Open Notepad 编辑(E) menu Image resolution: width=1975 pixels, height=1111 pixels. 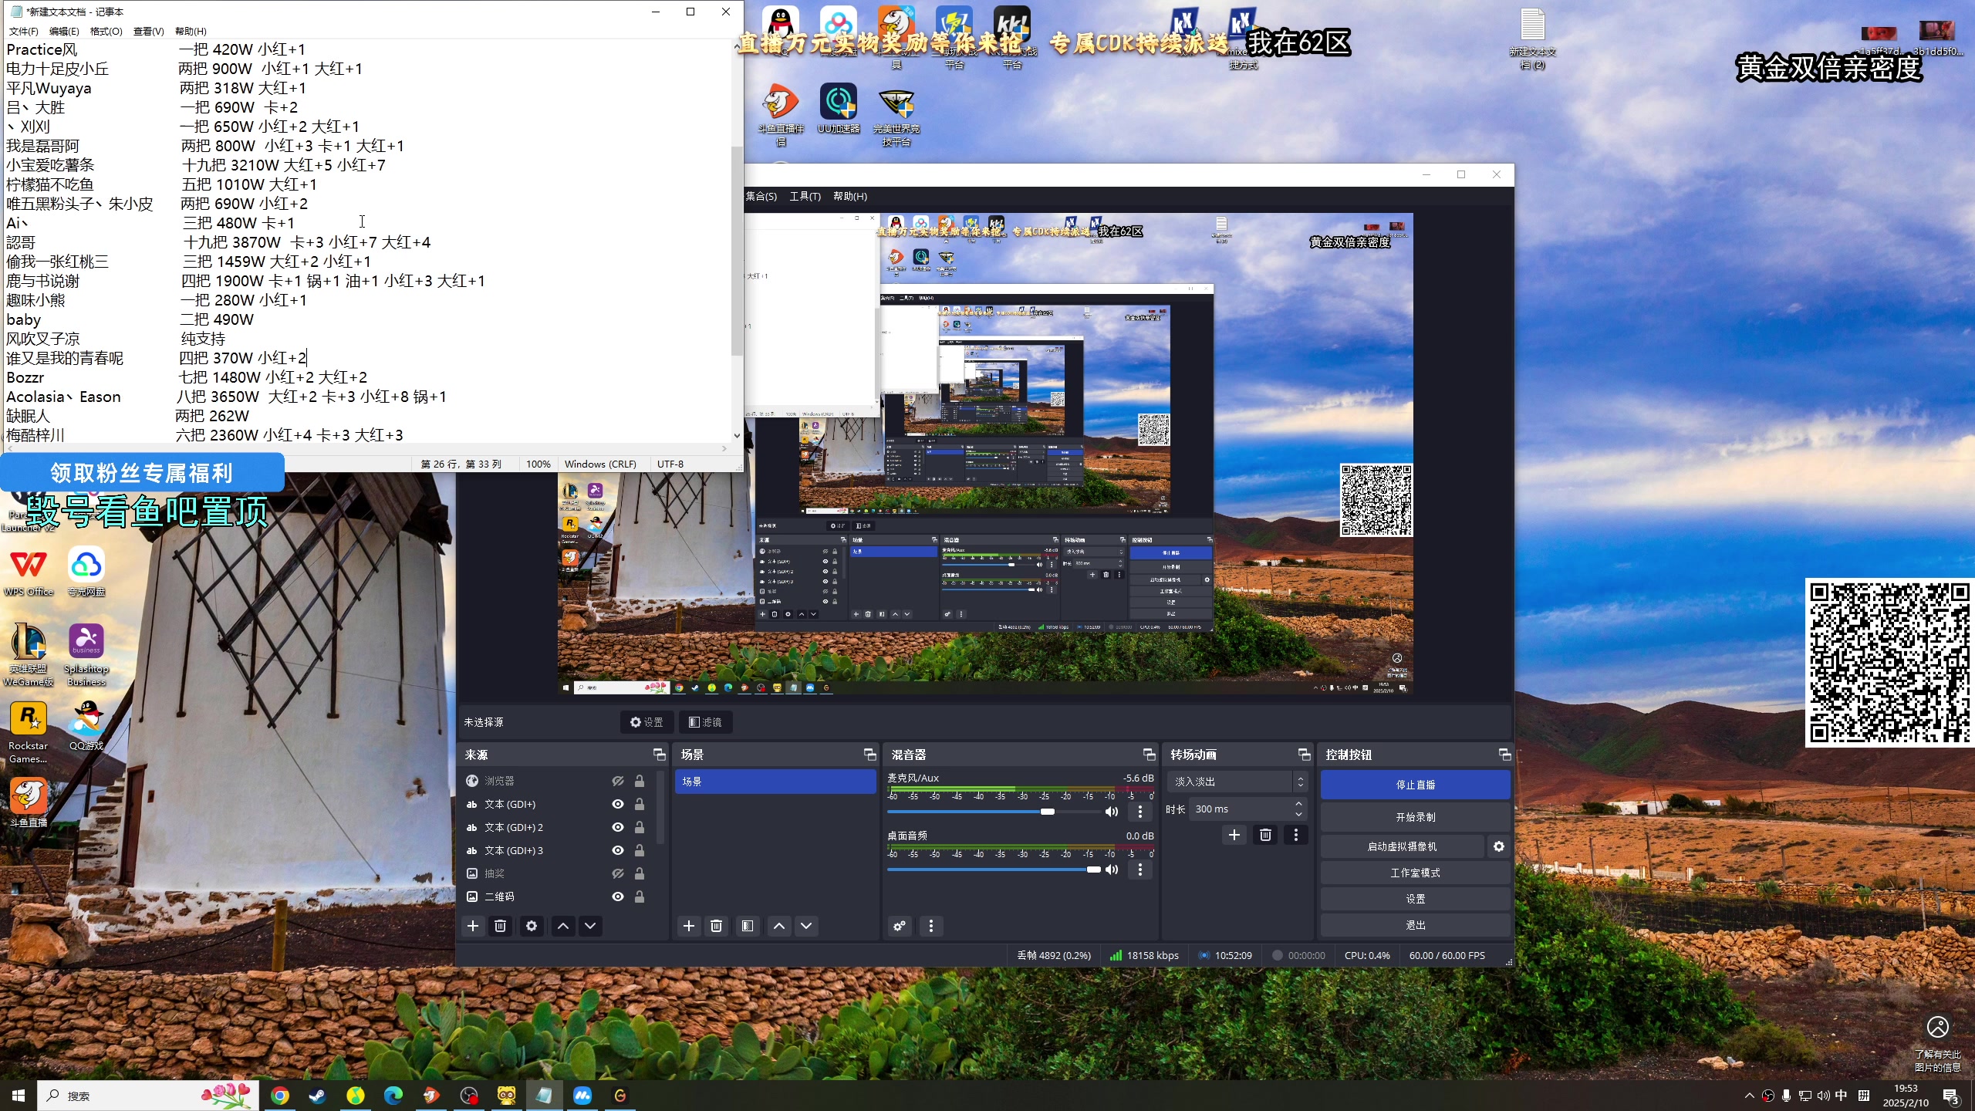tap(64, 32)
